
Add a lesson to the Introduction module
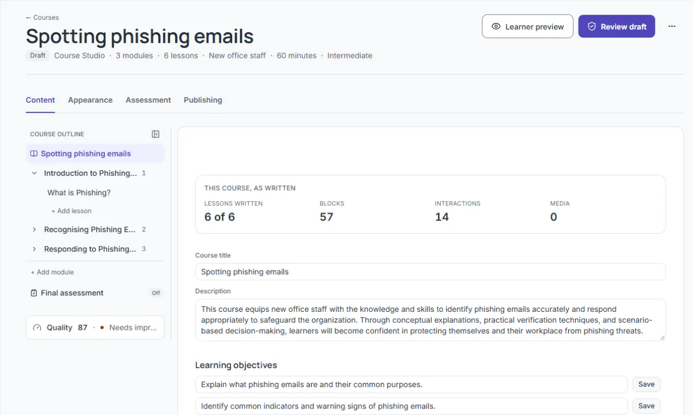(71, 211)
